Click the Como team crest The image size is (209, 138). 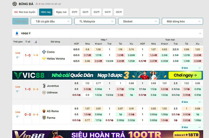pyautogui.click(x=44, y=52)
